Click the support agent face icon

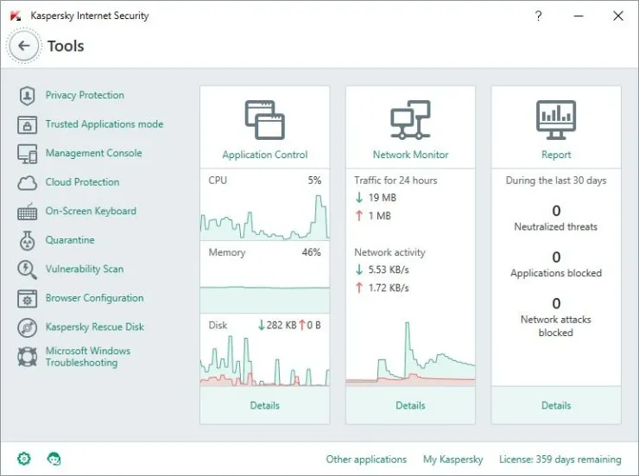[x=54, y=459]
